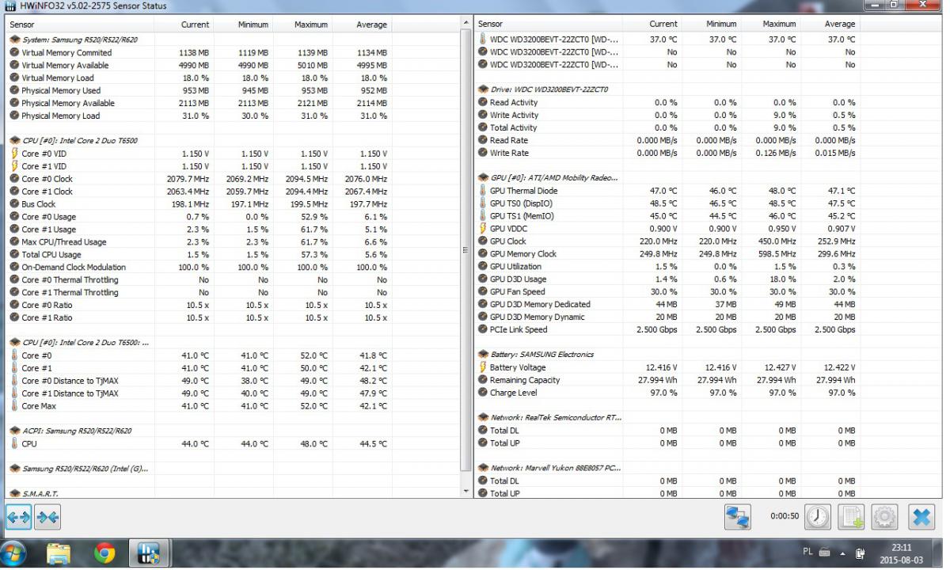The height and width of the screenshot is (570, 950).
Task: Click the Virtual Memory Commited sensor icon
Action: 14,52
